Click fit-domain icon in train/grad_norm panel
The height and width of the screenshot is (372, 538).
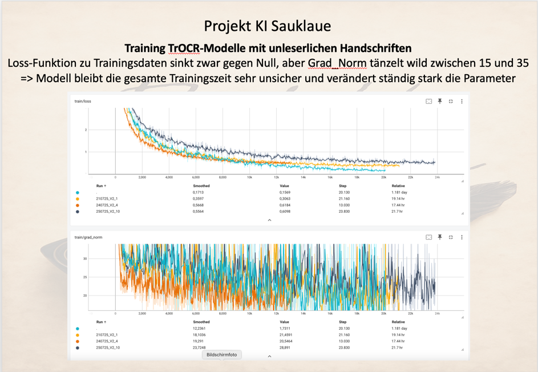[428, 237]
